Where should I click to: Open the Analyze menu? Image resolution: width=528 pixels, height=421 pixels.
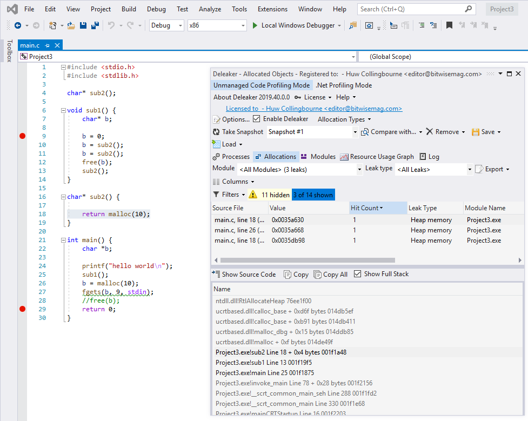tap(210, 9)
